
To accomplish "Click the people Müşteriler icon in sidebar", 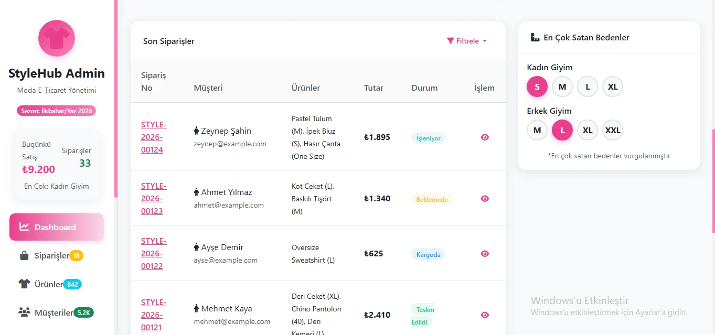I will tap(24, 312).
